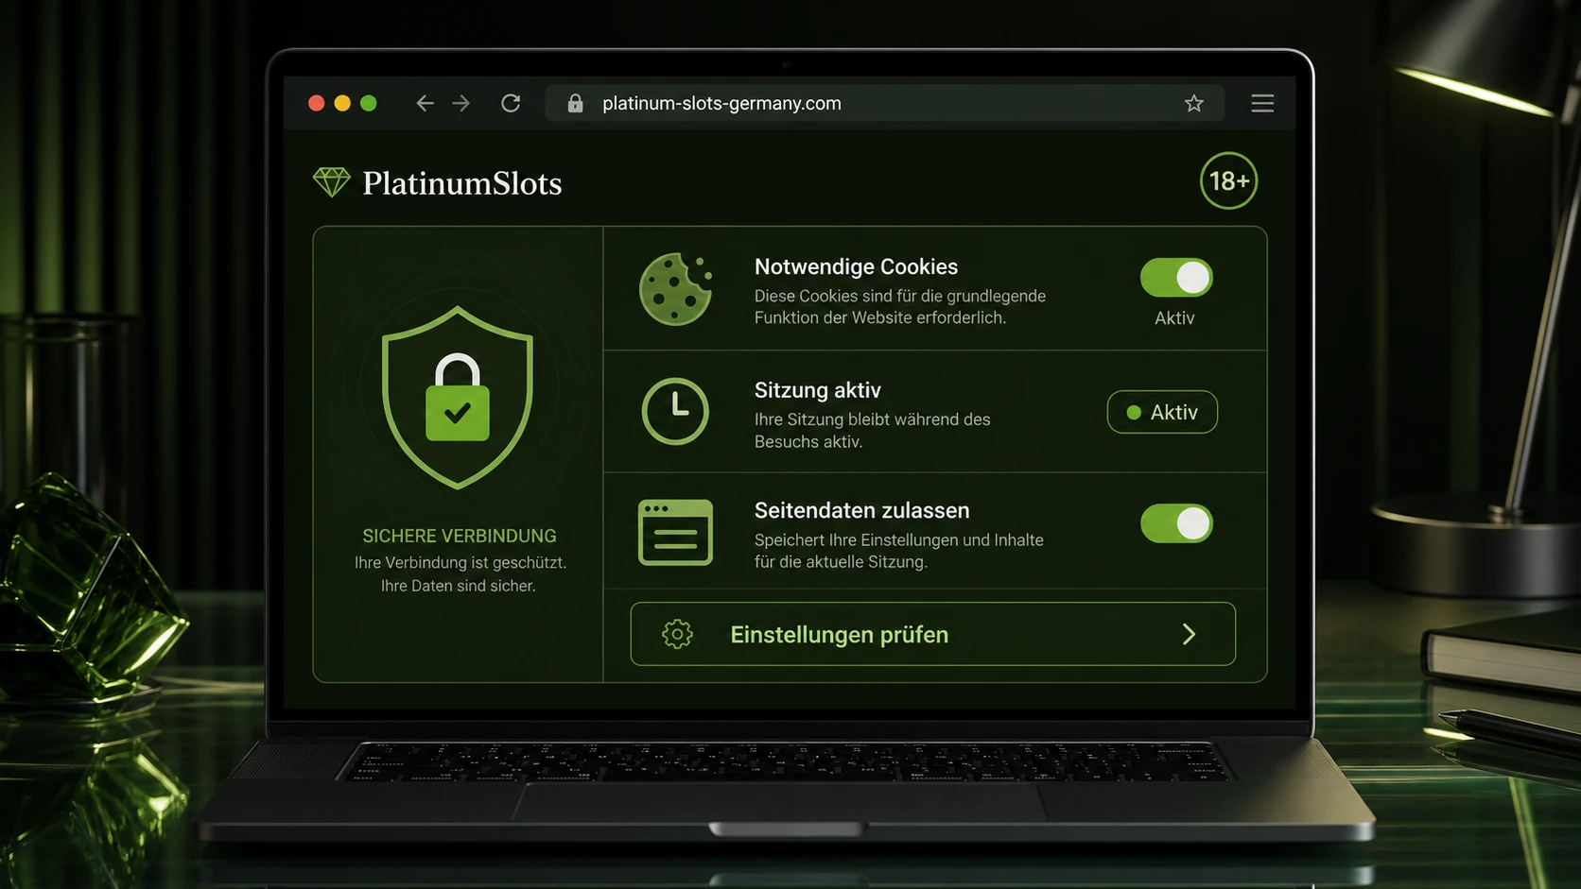
Task: Click the Sitzung aktiv heading
Action: [817, 390]
